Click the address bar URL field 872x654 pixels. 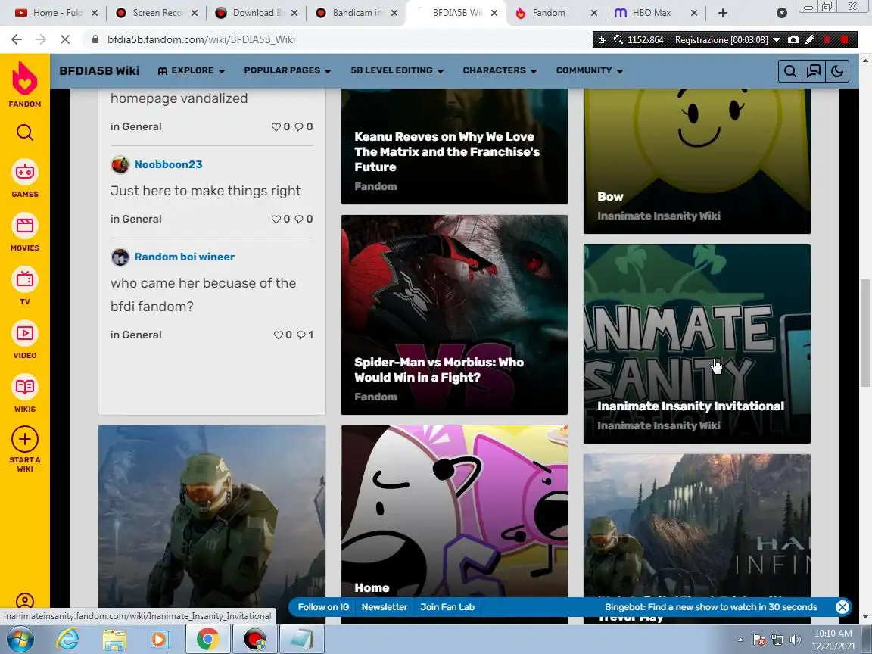point(339,39)
